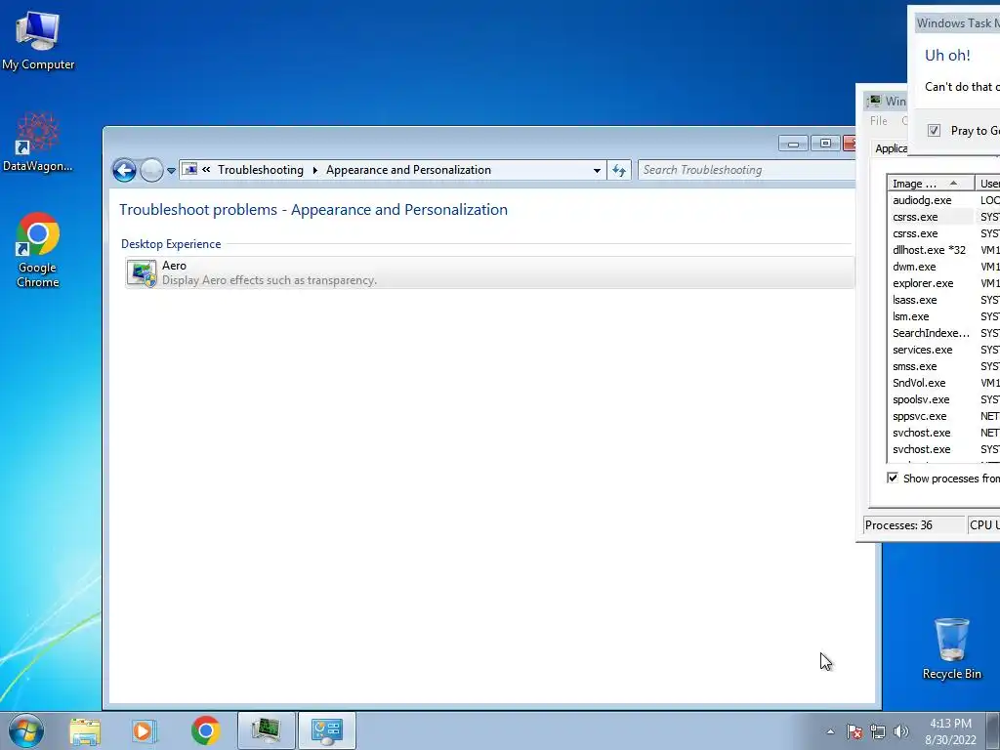Click the Refresh button next to address bar

[618, 170]
